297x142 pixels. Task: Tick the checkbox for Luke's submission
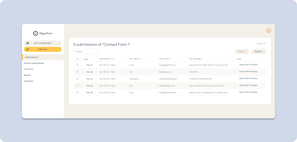pyautogui.click(x=77, y=92)
